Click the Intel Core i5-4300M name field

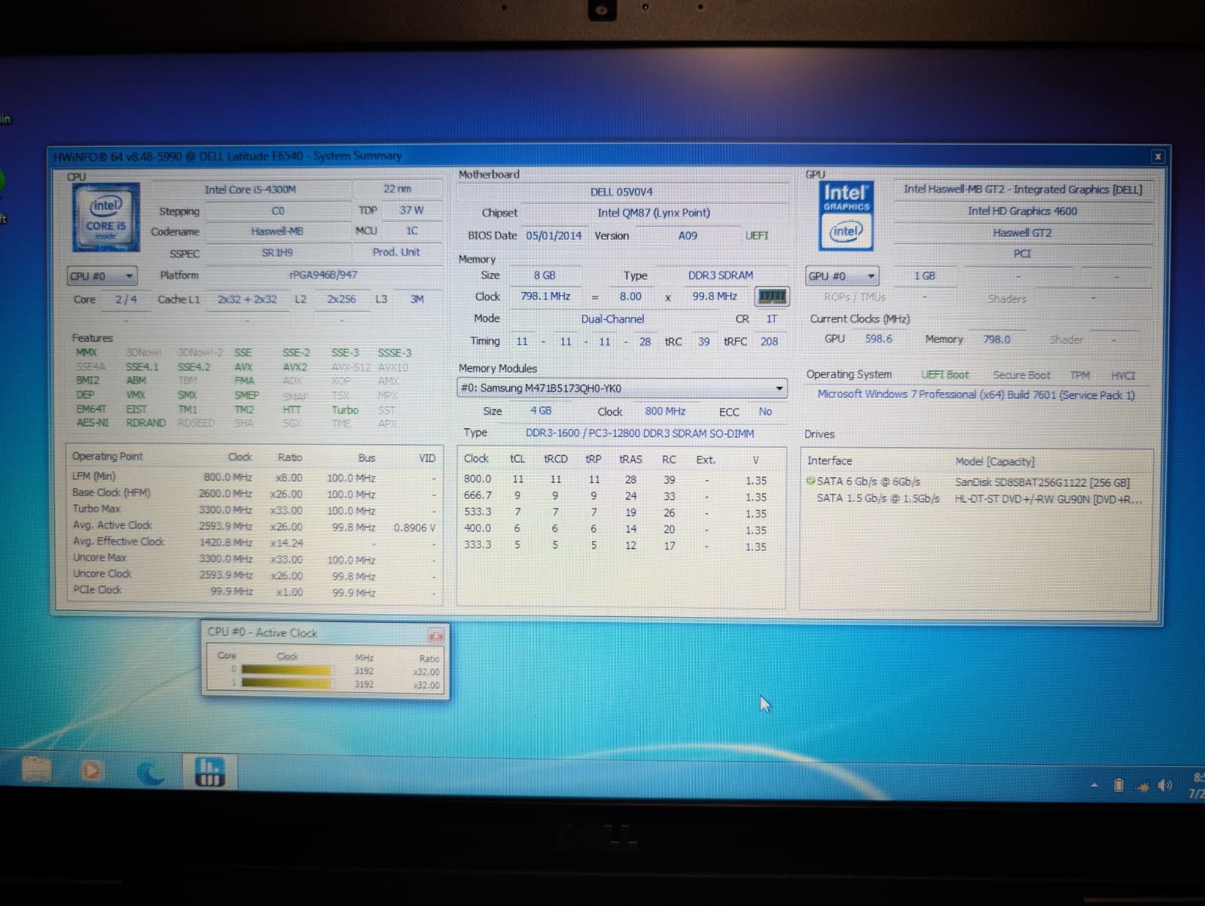251,190
